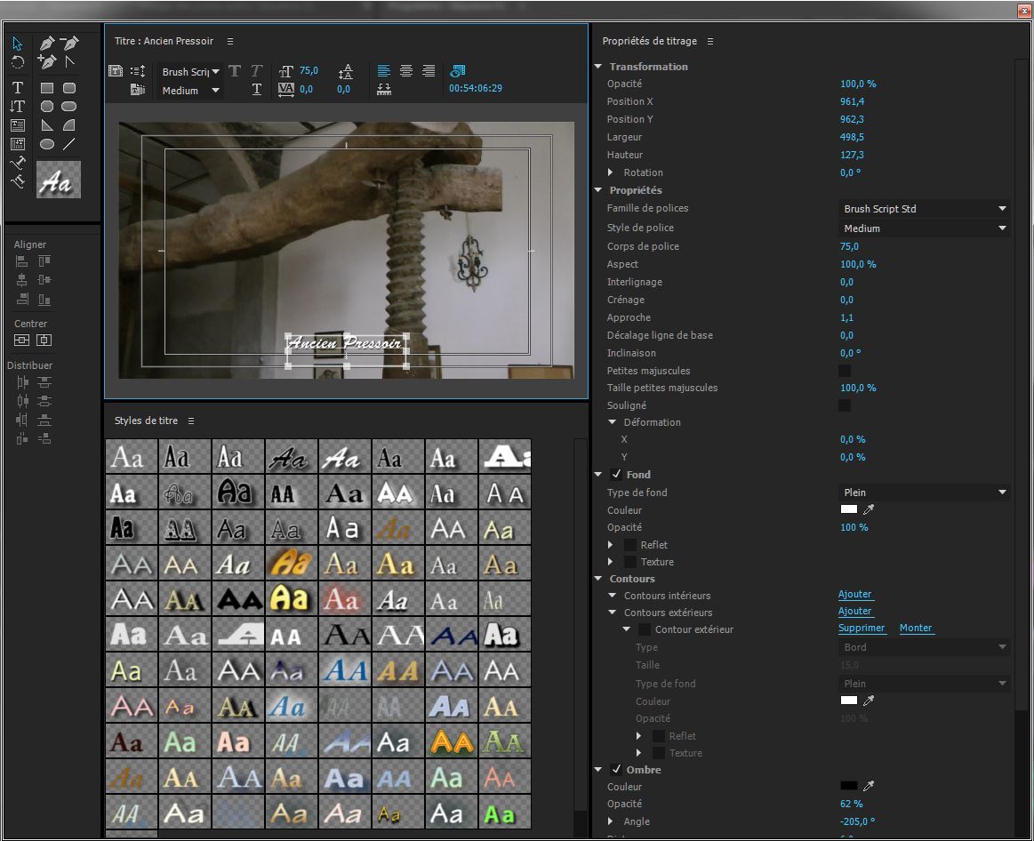Select the Rotation tool
Image resolution: width=1034 pixels, height=841 pixels.
point(18,62)
